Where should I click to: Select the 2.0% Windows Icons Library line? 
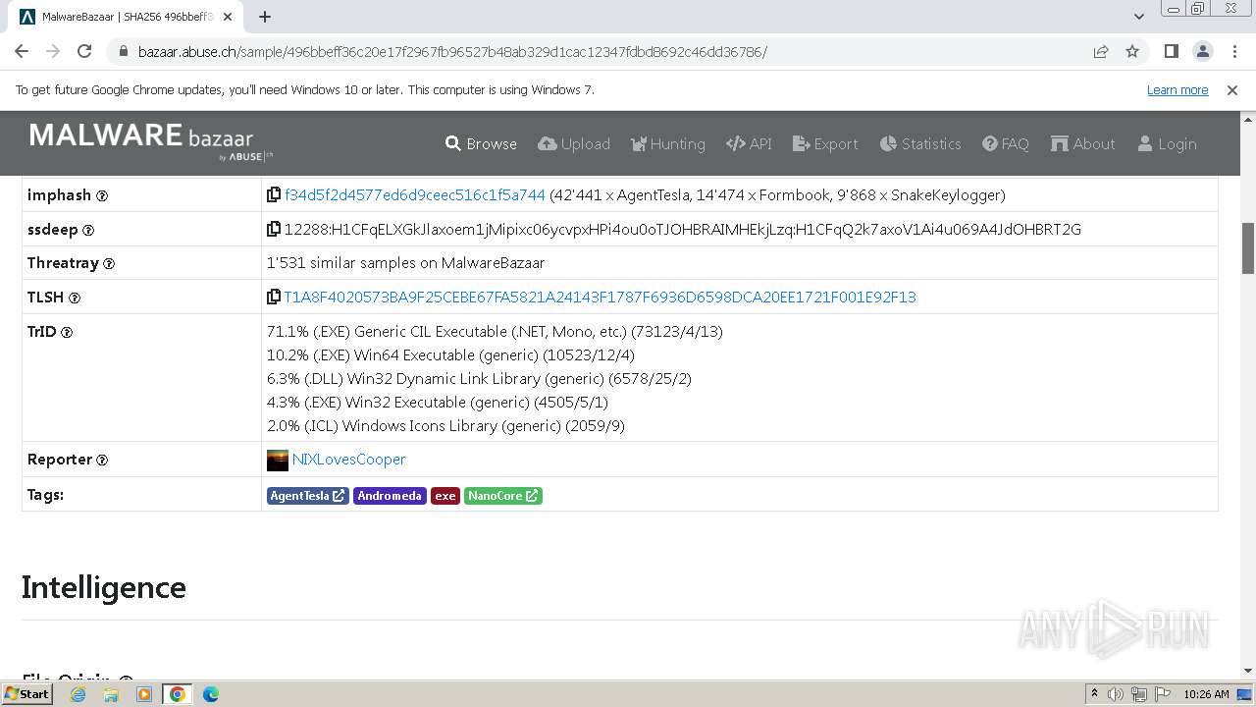[445, 426]
